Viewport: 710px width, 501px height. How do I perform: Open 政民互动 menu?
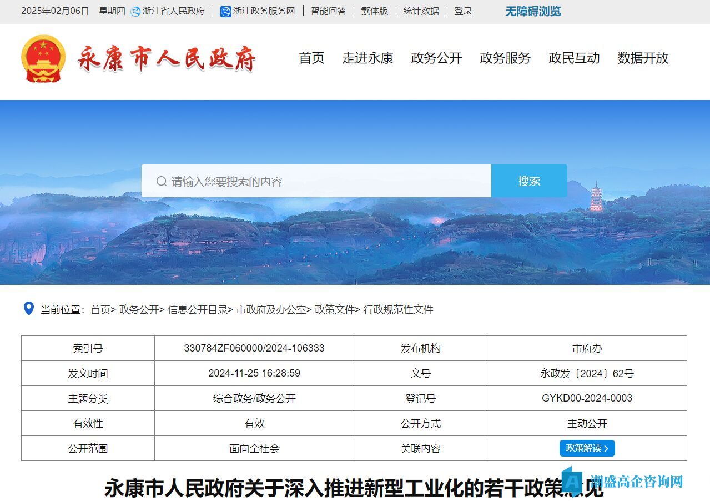574,58
